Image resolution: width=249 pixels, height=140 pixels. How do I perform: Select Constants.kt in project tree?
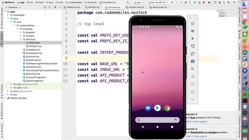(33, 50)
